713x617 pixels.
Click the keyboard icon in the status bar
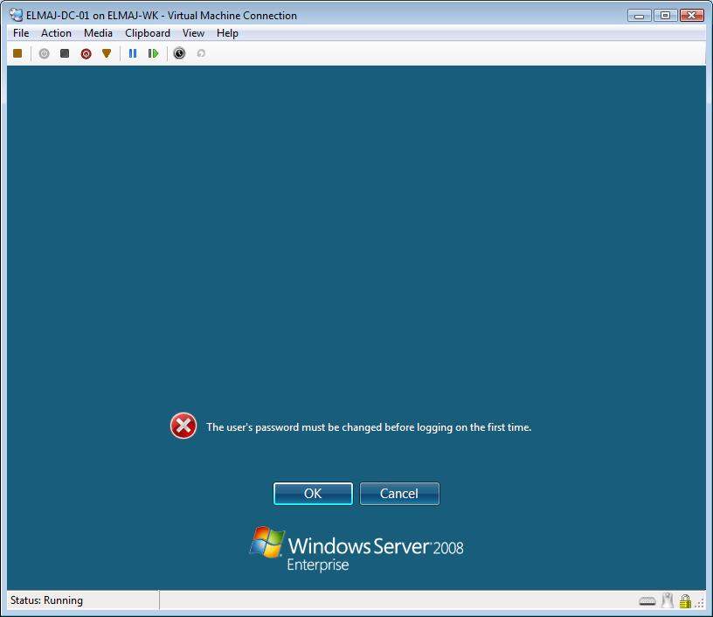click(x=647, y=601)
